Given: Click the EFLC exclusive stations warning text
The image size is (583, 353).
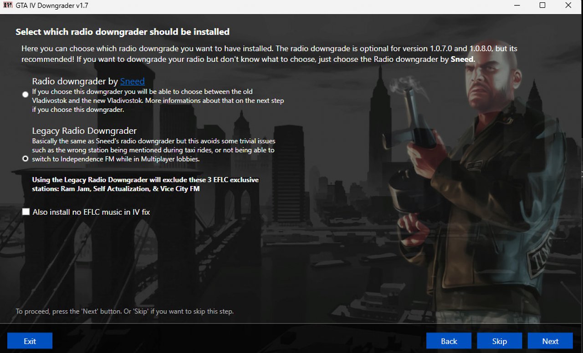Looking at the screenshot, I should pyautogui.click(x=145, y=184).
